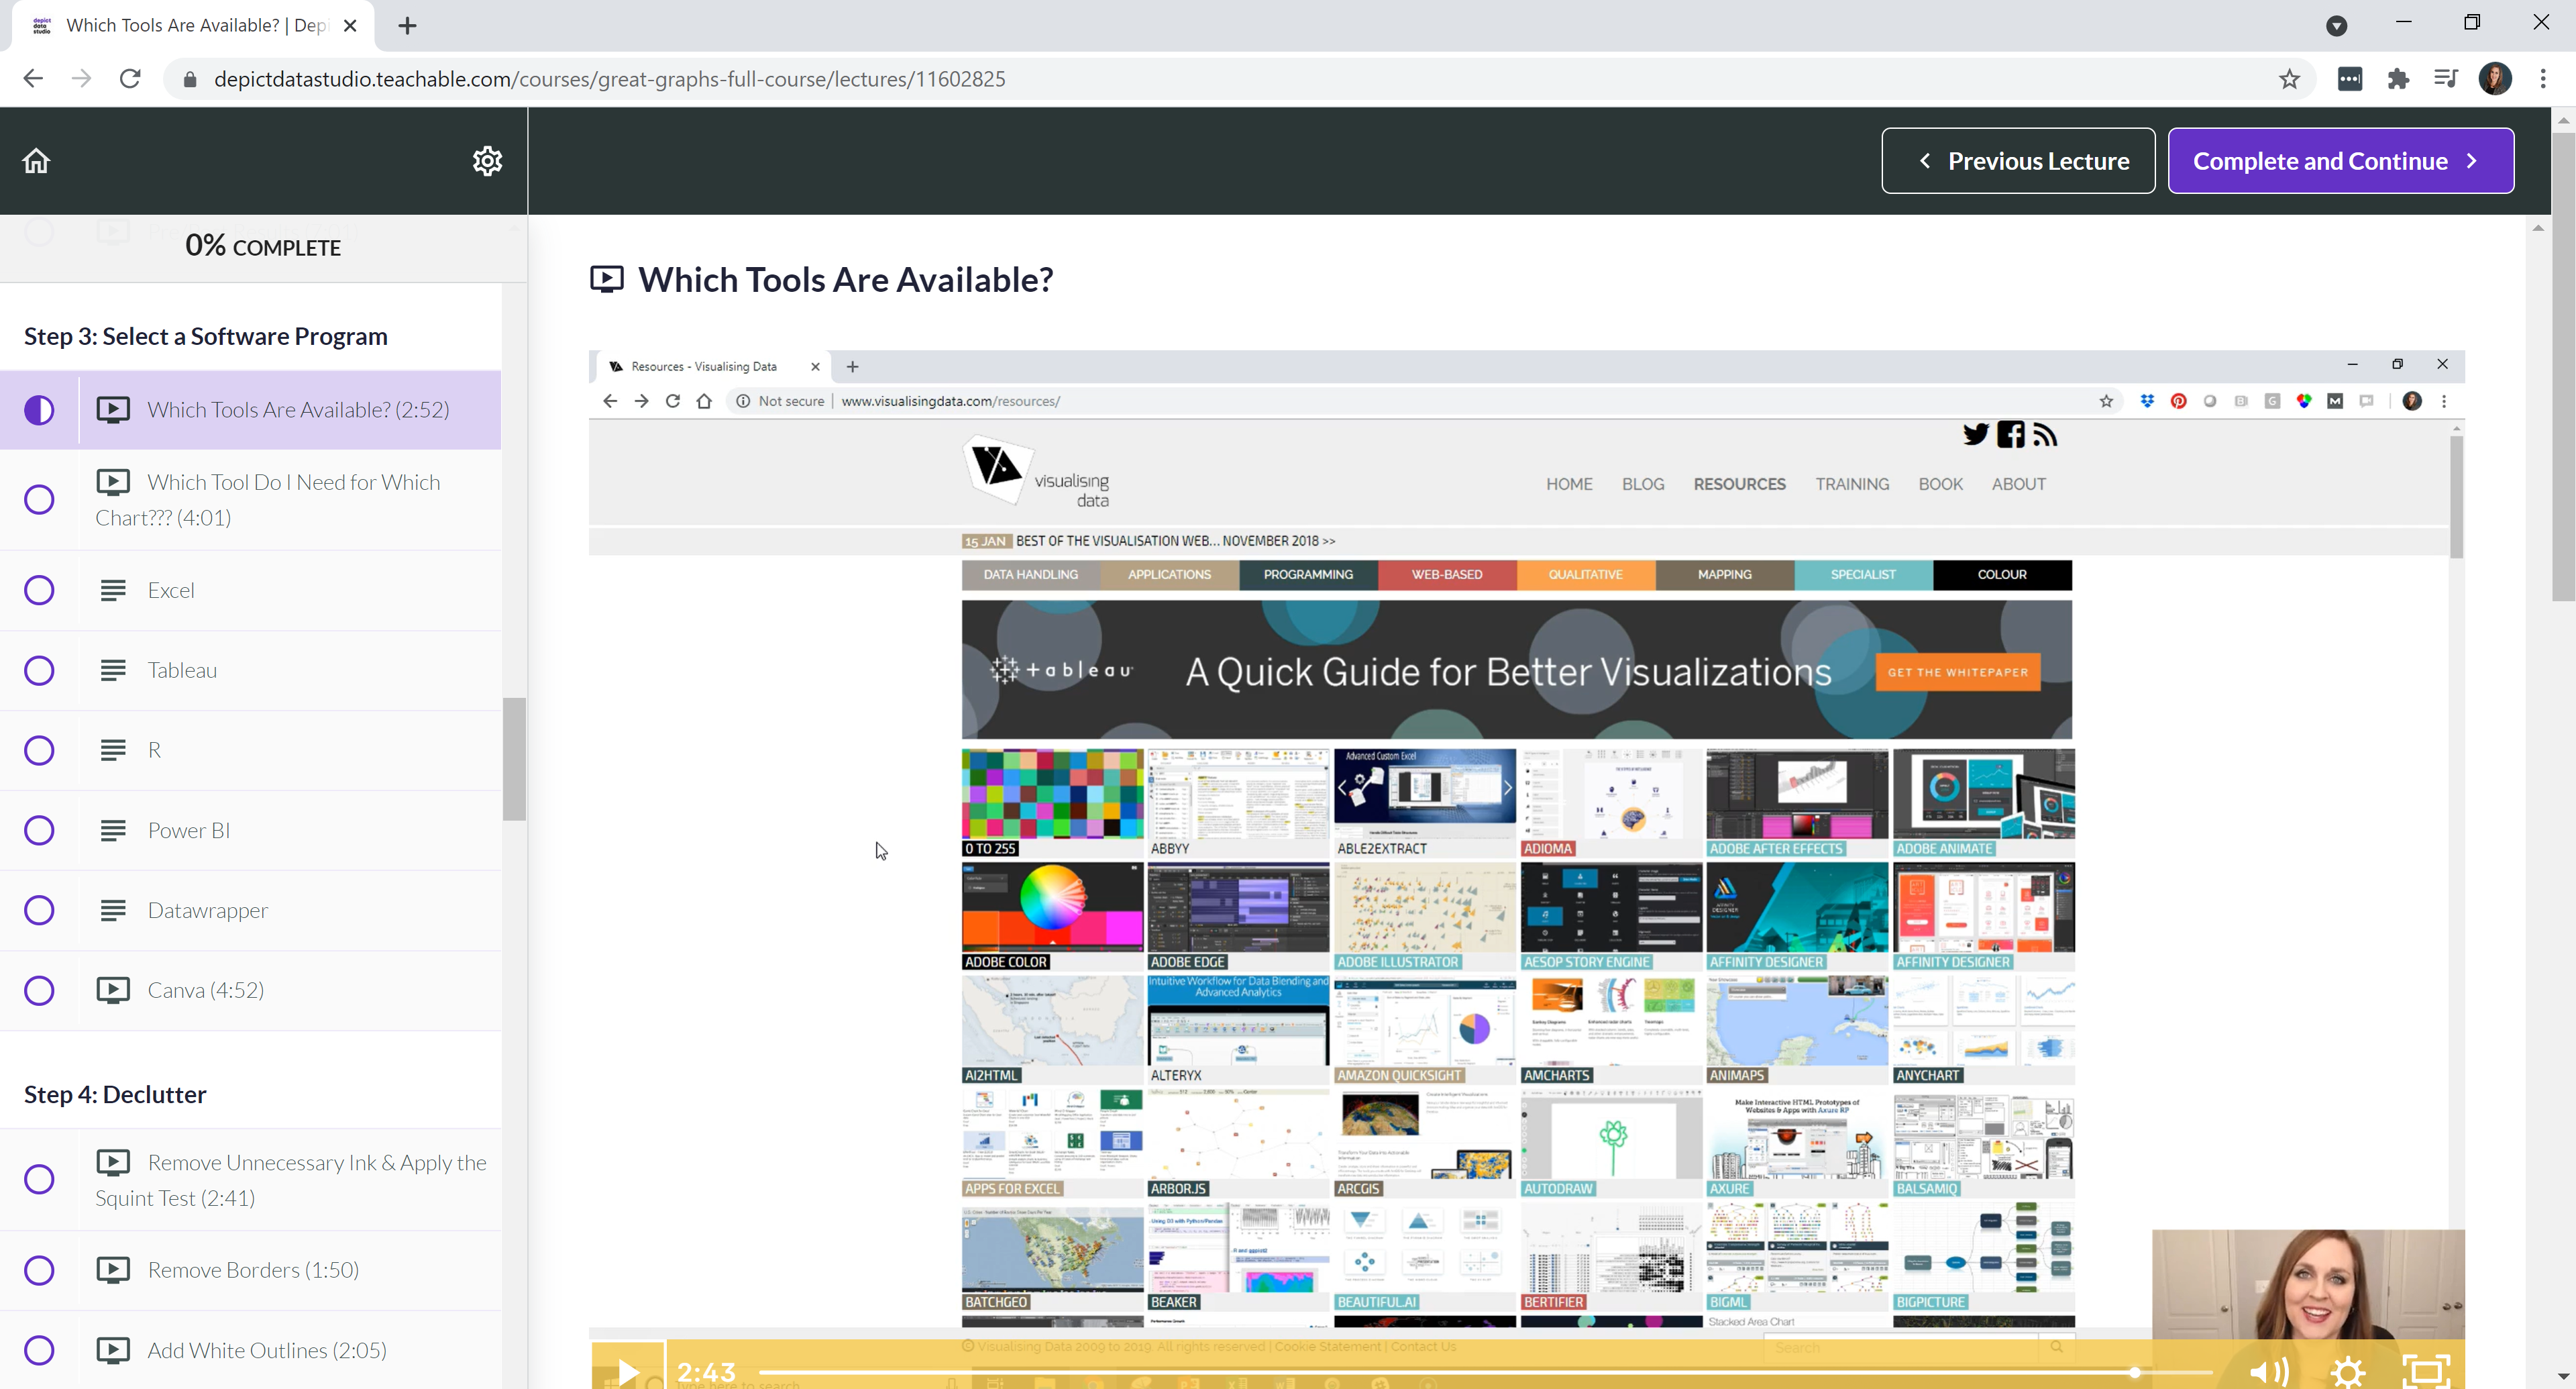Bookmark this page with star icon
2576x1389 pixels.
(x=2289, y=79)
